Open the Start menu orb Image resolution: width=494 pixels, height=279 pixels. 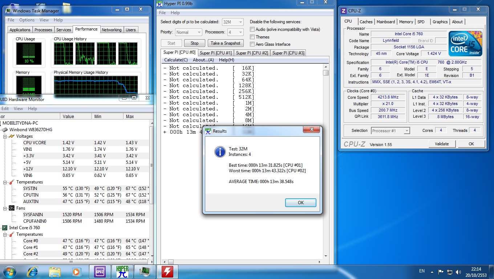[x=9, y=271]
